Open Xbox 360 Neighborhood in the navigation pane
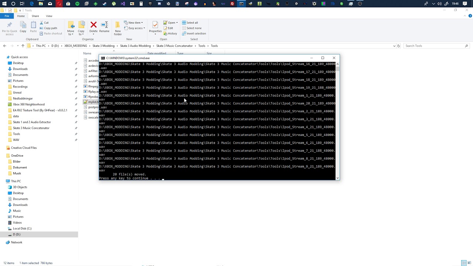473x266 pixels. 29,105
